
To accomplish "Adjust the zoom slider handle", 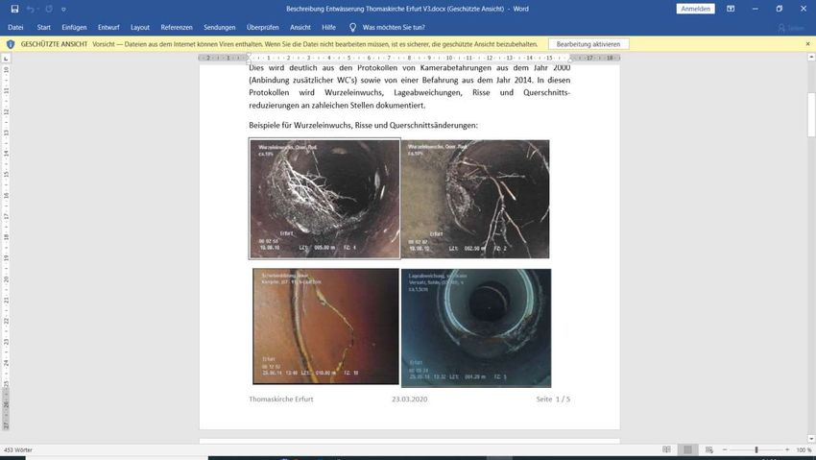I will [x=756, y=449].
